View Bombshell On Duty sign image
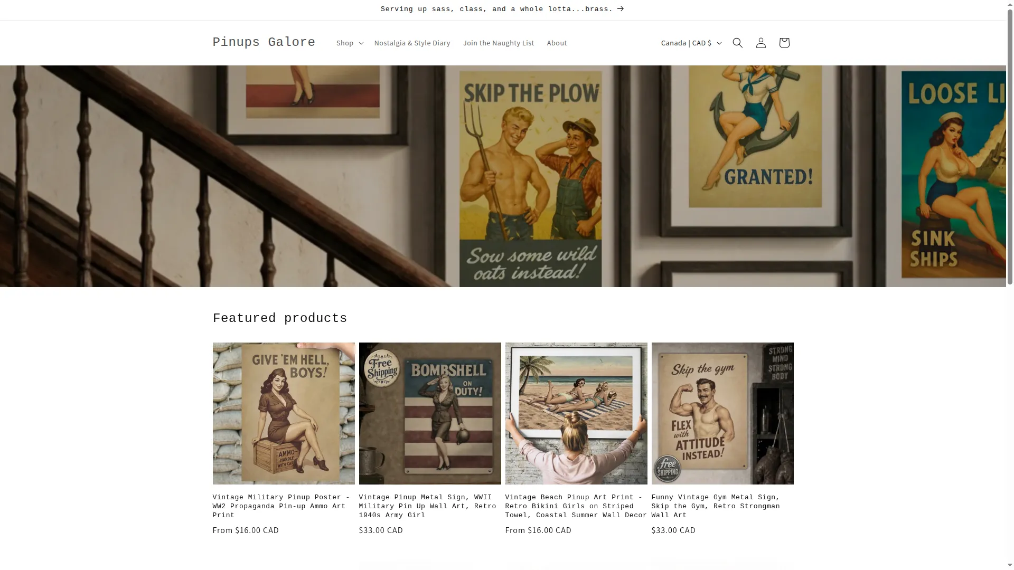The width and height of the screenshot is (1014, 570). click(430, 413)
